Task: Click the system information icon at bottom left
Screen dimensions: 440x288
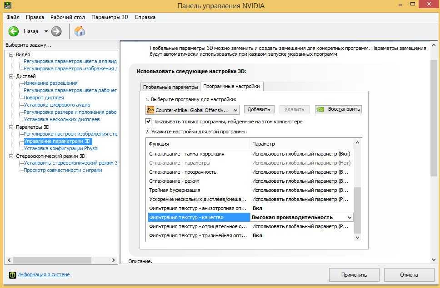Action: 12,275
